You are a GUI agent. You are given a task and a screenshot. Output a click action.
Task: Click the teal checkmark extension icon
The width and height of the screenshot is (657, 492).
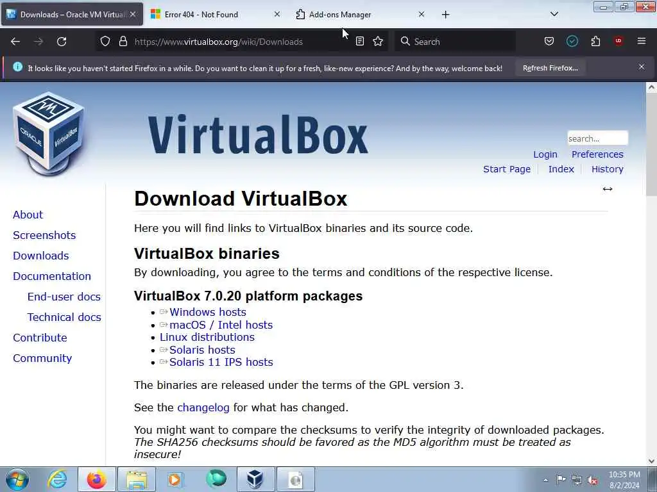coord(572,41)
